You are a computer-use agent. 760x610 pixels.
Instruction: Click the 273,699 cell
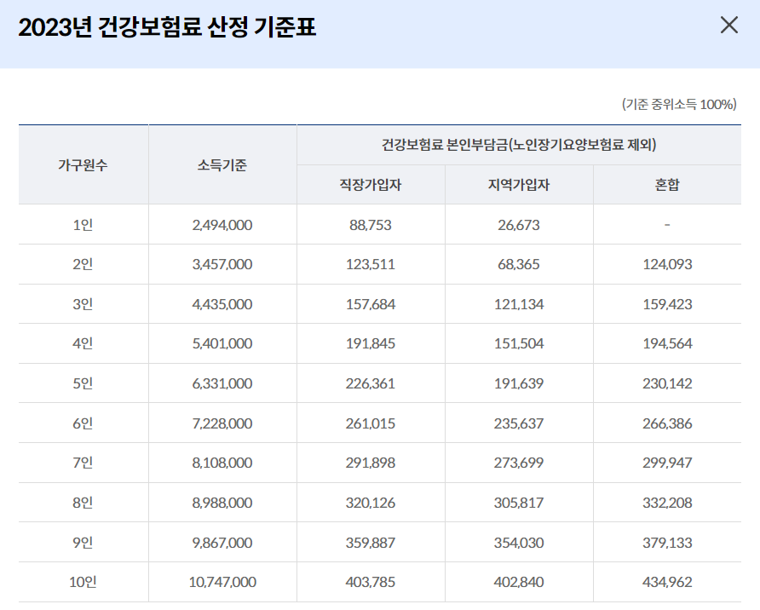point(519,463)
